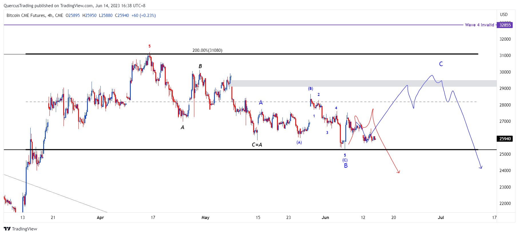Click the 32000 price axis label
Image resolution: width=519 pixels, height=235 pixels.
tap(505, 39)
